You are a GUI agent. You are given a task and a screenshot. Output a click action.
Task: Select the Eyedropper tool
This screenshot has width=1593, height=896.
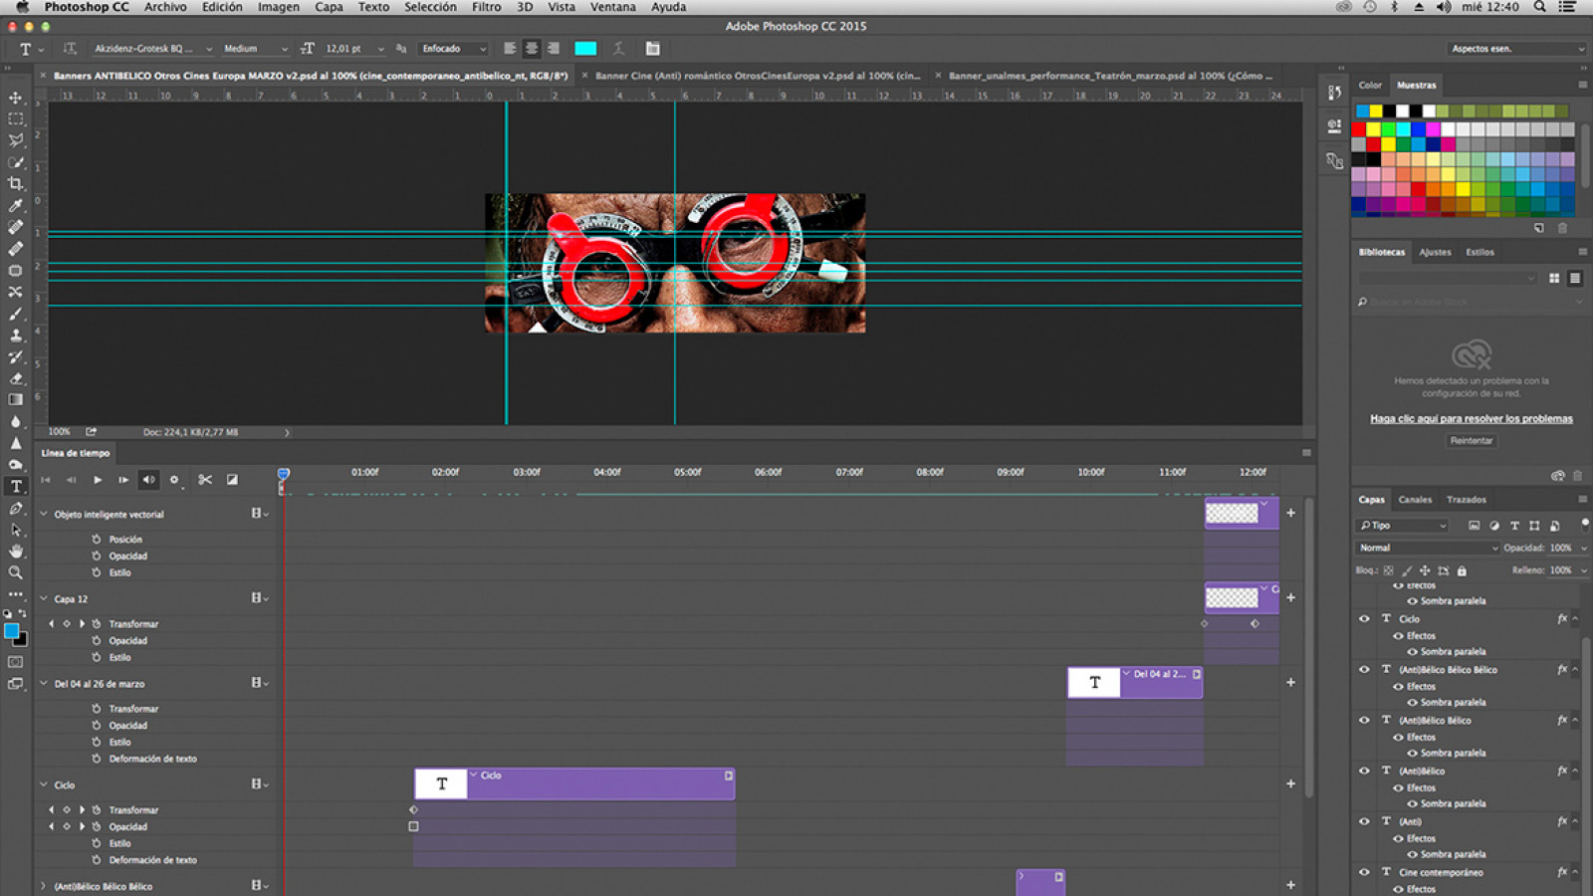(15, 206)
